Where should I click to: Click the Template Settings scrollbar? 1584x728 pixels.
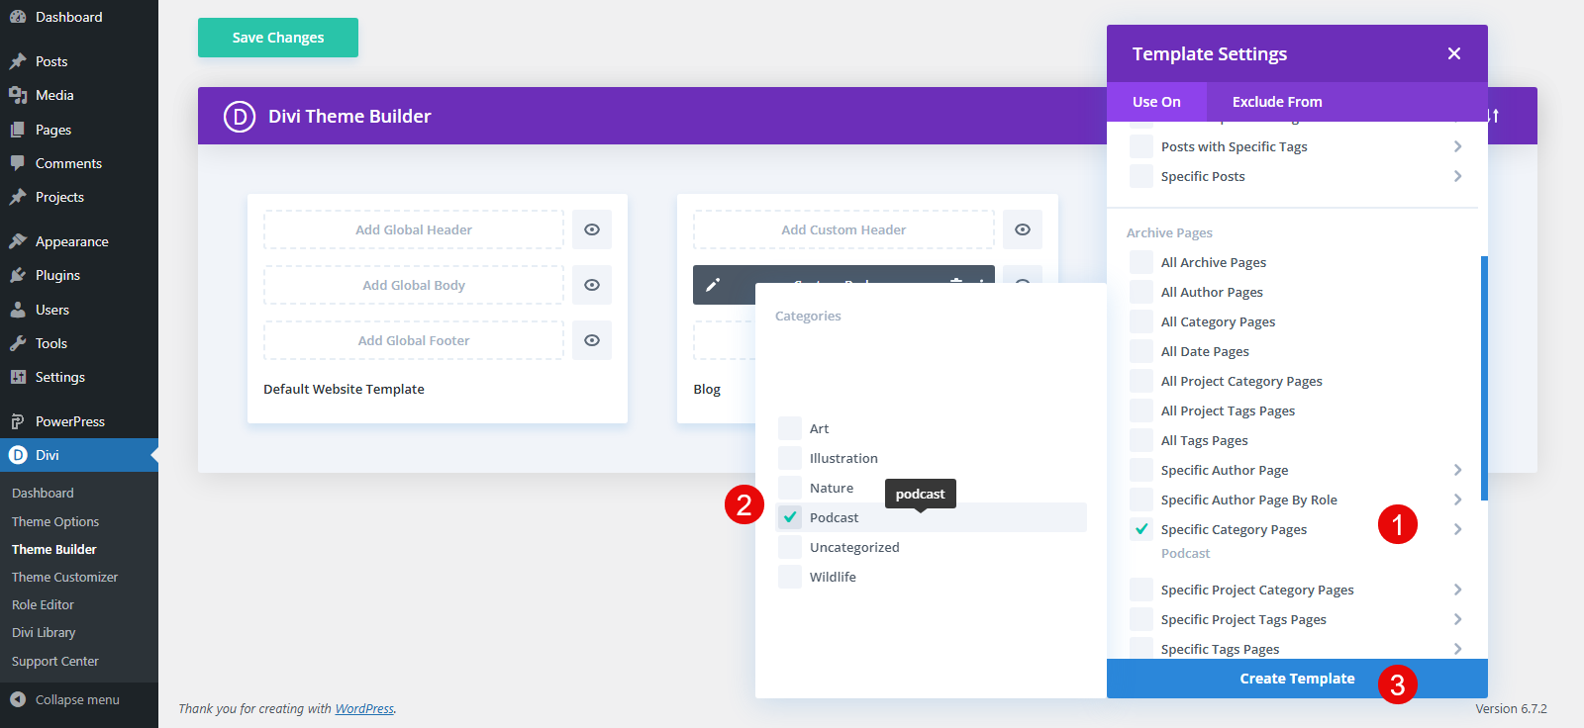tap(1484, 378)
